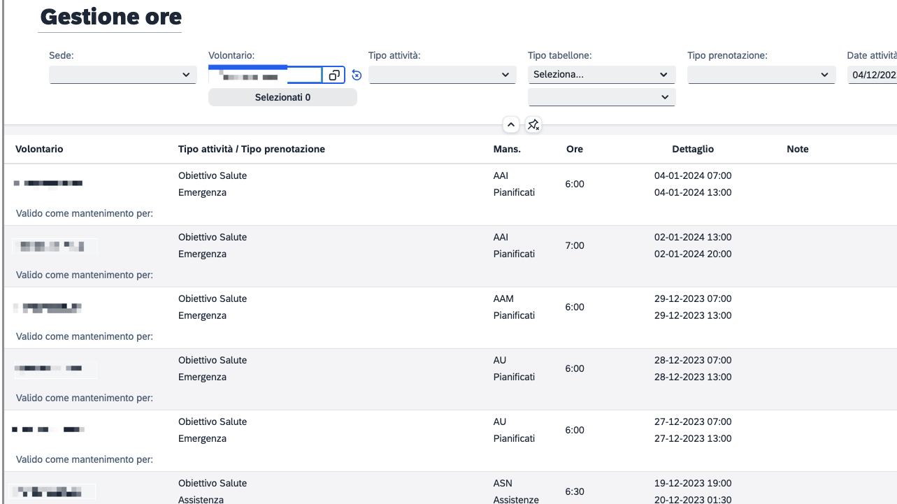Expand the Tipo attività dropdown

point(443,75)
